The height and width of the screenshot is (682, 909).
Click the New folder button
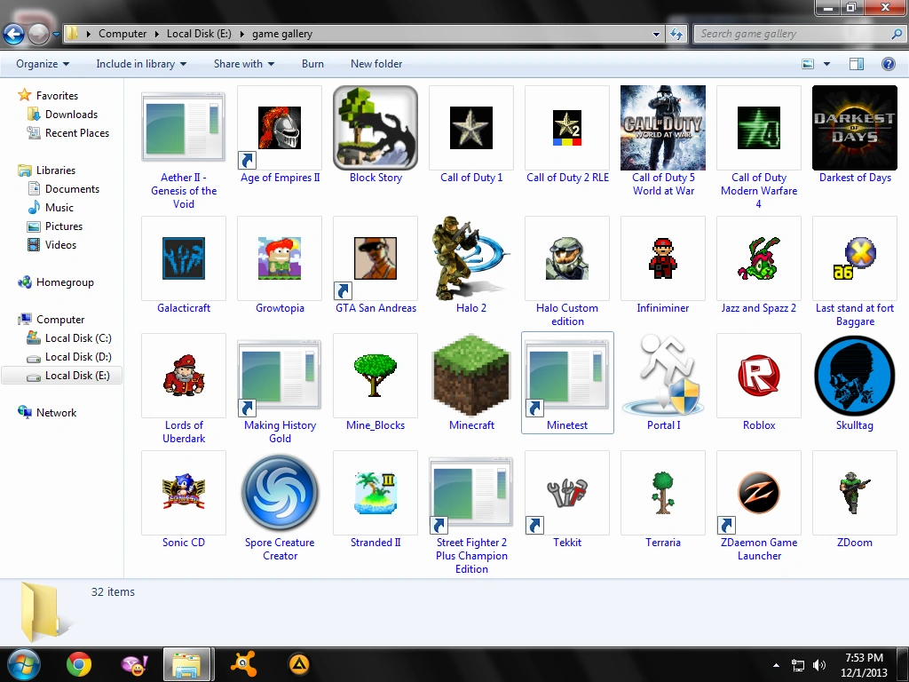click(x=376, y=64)
